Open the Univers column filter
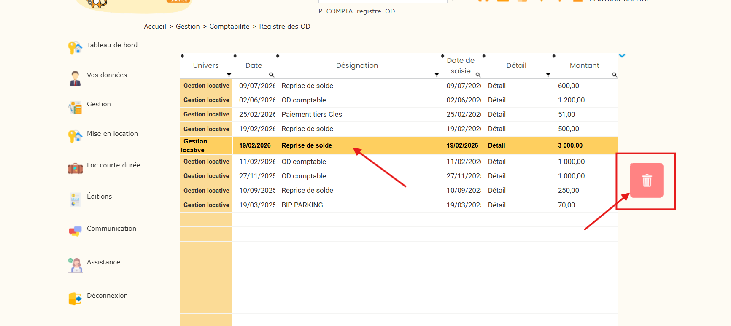The height and width of the screenshot is (326, 731). point(229,75)
